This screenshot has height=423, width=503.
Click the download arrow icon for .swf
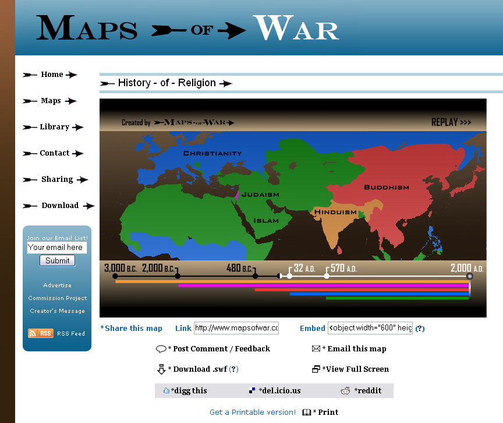pyautogui.click(x=161, y=369)
